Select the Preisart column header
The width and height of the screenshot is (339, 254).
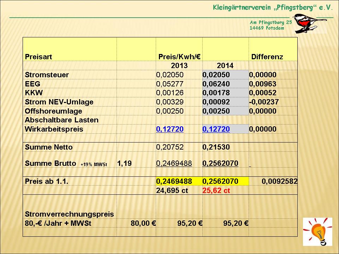click(x=38, y=57)
